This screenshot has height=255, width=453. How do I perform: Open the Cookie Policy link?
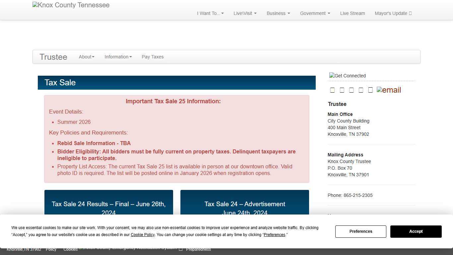(x=142, y=235)
